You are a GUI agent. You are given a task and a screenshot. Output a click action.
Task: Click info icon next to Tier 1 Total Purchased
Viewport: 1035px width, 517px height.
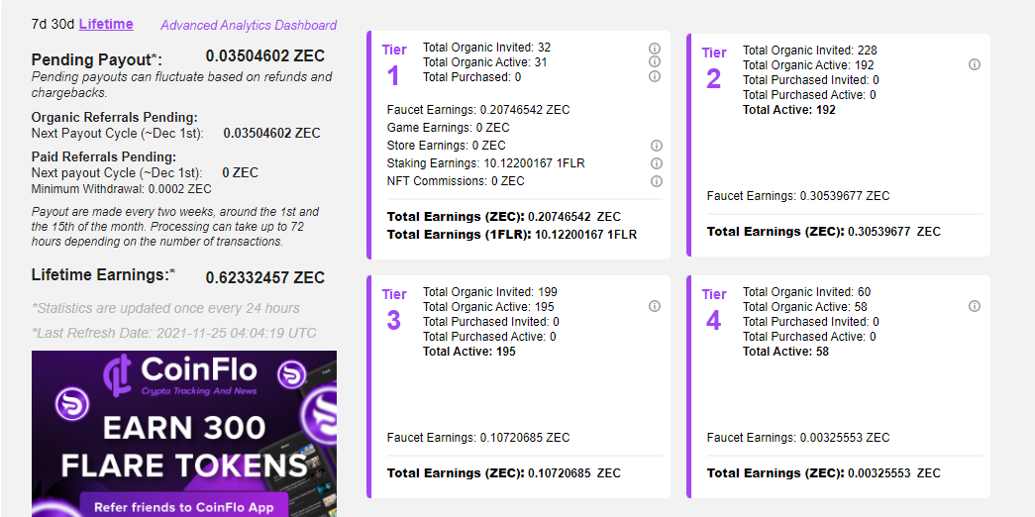(655, 76)
